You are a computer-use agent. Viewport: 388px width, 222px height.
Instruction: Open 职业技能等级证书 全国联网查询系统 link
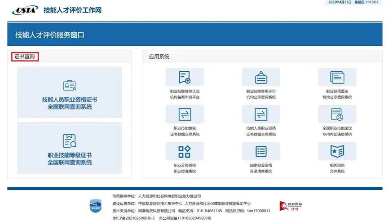click(x=70, y=159)
